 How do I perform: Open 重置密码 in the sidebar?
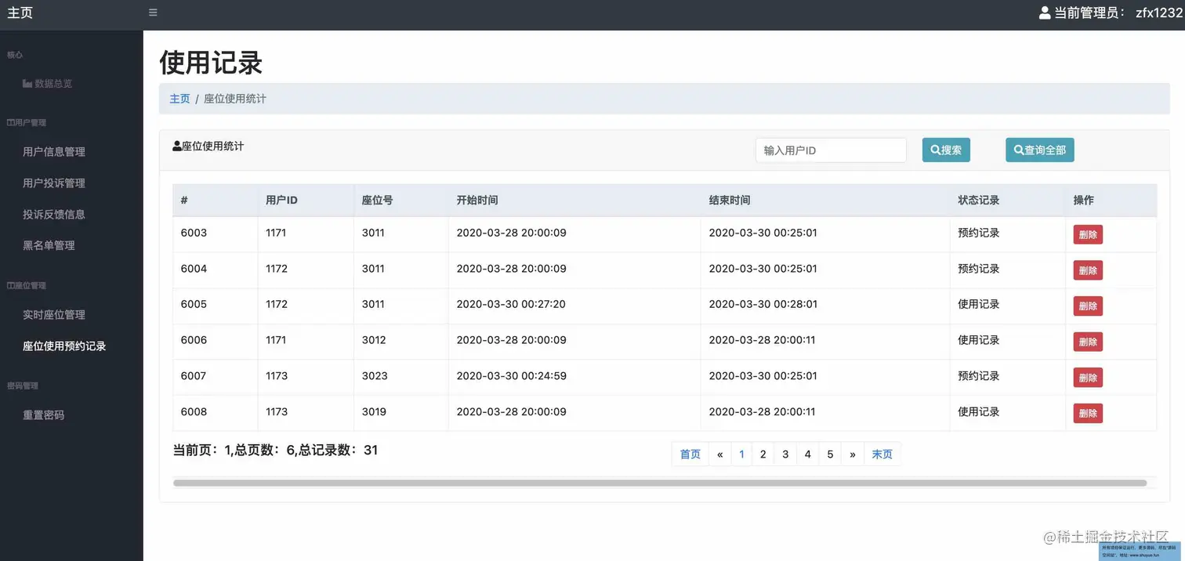(44, 415)
